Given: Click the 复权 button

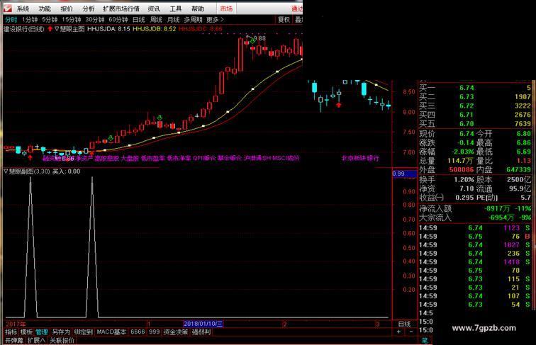Looking at the screenshot, I should (284, 20).
